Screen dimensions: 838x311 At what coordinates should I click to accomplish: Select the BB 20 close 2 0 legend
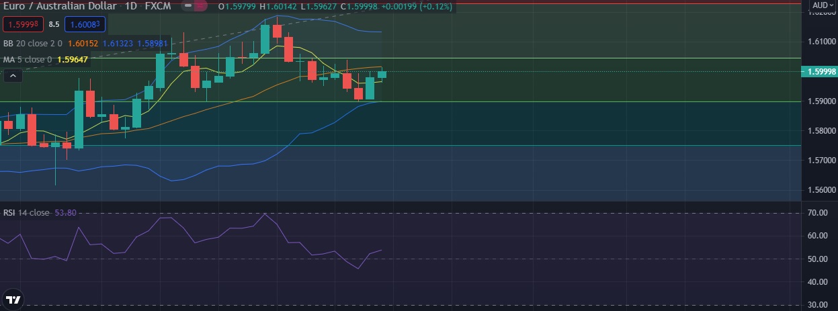click(x=33, y=44)
